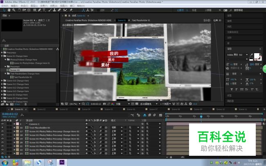Screen dimensions: 266x166
Task: Click the timeline graph editor icon
Action: (160, 115)
